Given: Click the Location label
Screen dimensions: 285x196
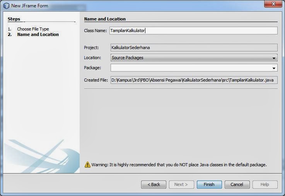Looking at the screenshot, I should click(x=92, y=58).
